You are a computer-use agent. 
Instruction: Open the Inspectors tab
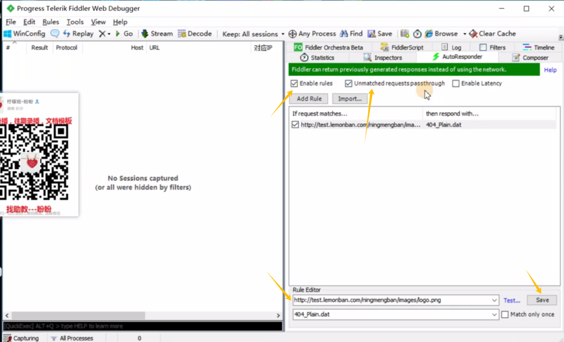[x=383, y=58]
